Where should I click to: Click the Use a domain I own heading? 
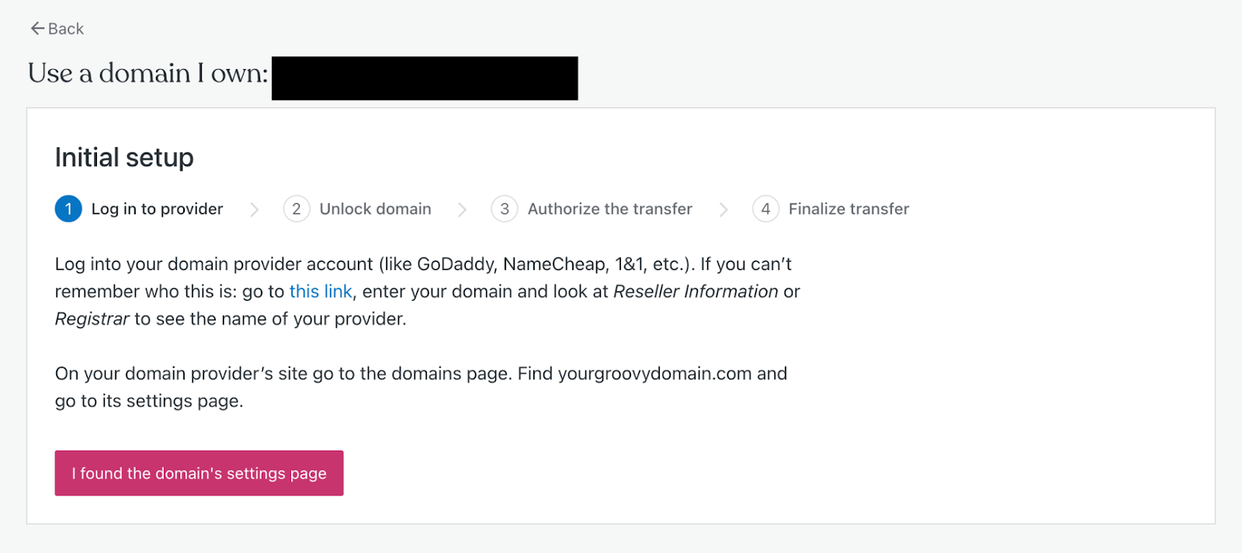tap(147, 74)
